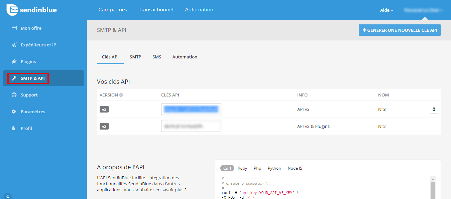Click the Expéditeurs et IP paper plane icon
This screenshot has width=451, height=199.
pos(14,45)
